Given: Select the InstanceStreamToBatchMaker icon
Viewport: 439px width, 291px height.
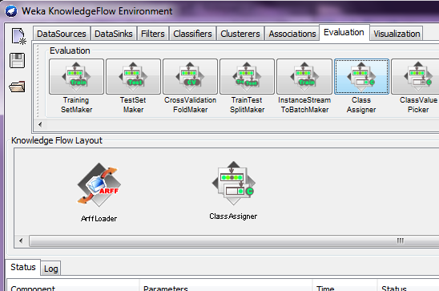Looking at the screenshot, I should click(x=304, y=76).
